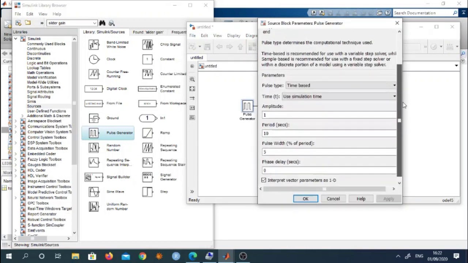Click the Pulse Width input field

329,152
